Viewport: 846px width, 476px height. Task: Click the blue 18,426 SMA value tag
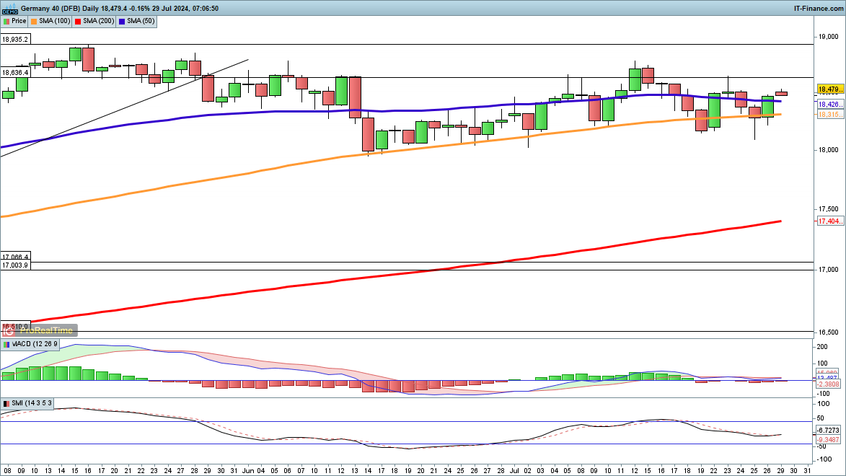(830, 104)
